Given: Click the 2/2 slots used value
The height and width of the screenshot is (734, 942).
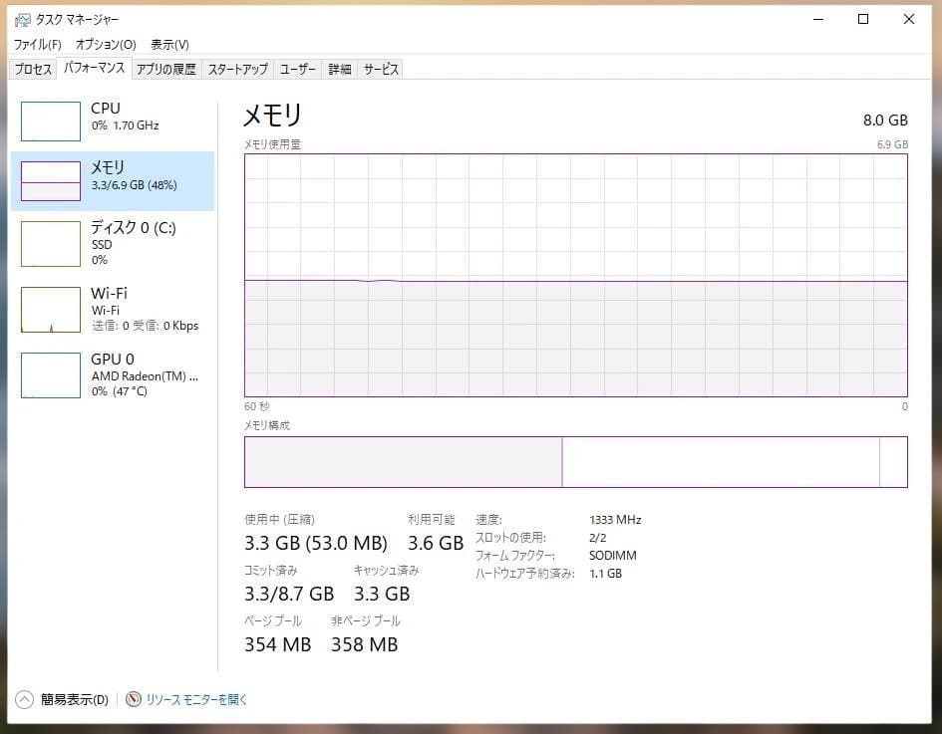Looking at the screenshot, I should (598, 538).
